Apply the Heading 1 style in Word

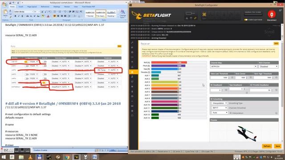[x=111, y=14]
